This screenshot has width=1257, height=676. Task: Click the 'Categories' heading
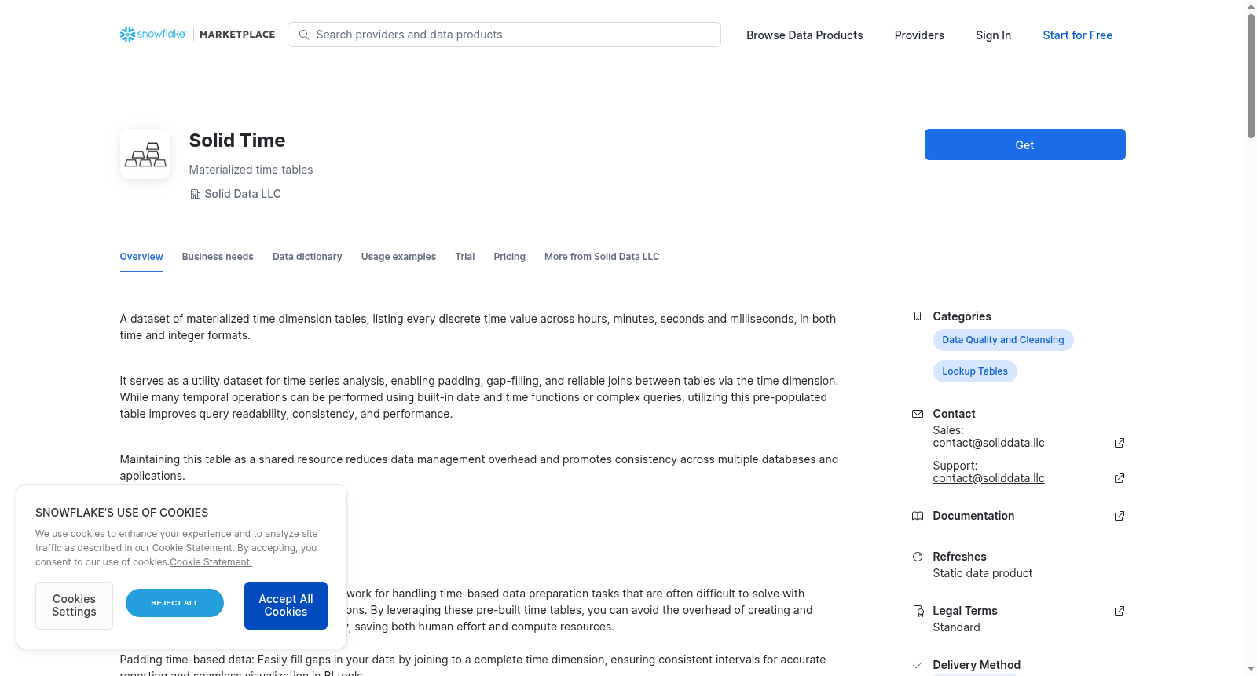(962, 316)
